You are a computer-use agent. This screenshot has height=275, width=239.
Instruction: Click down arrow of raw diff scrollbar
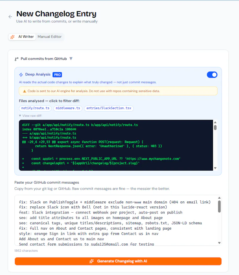pos(215,168)
